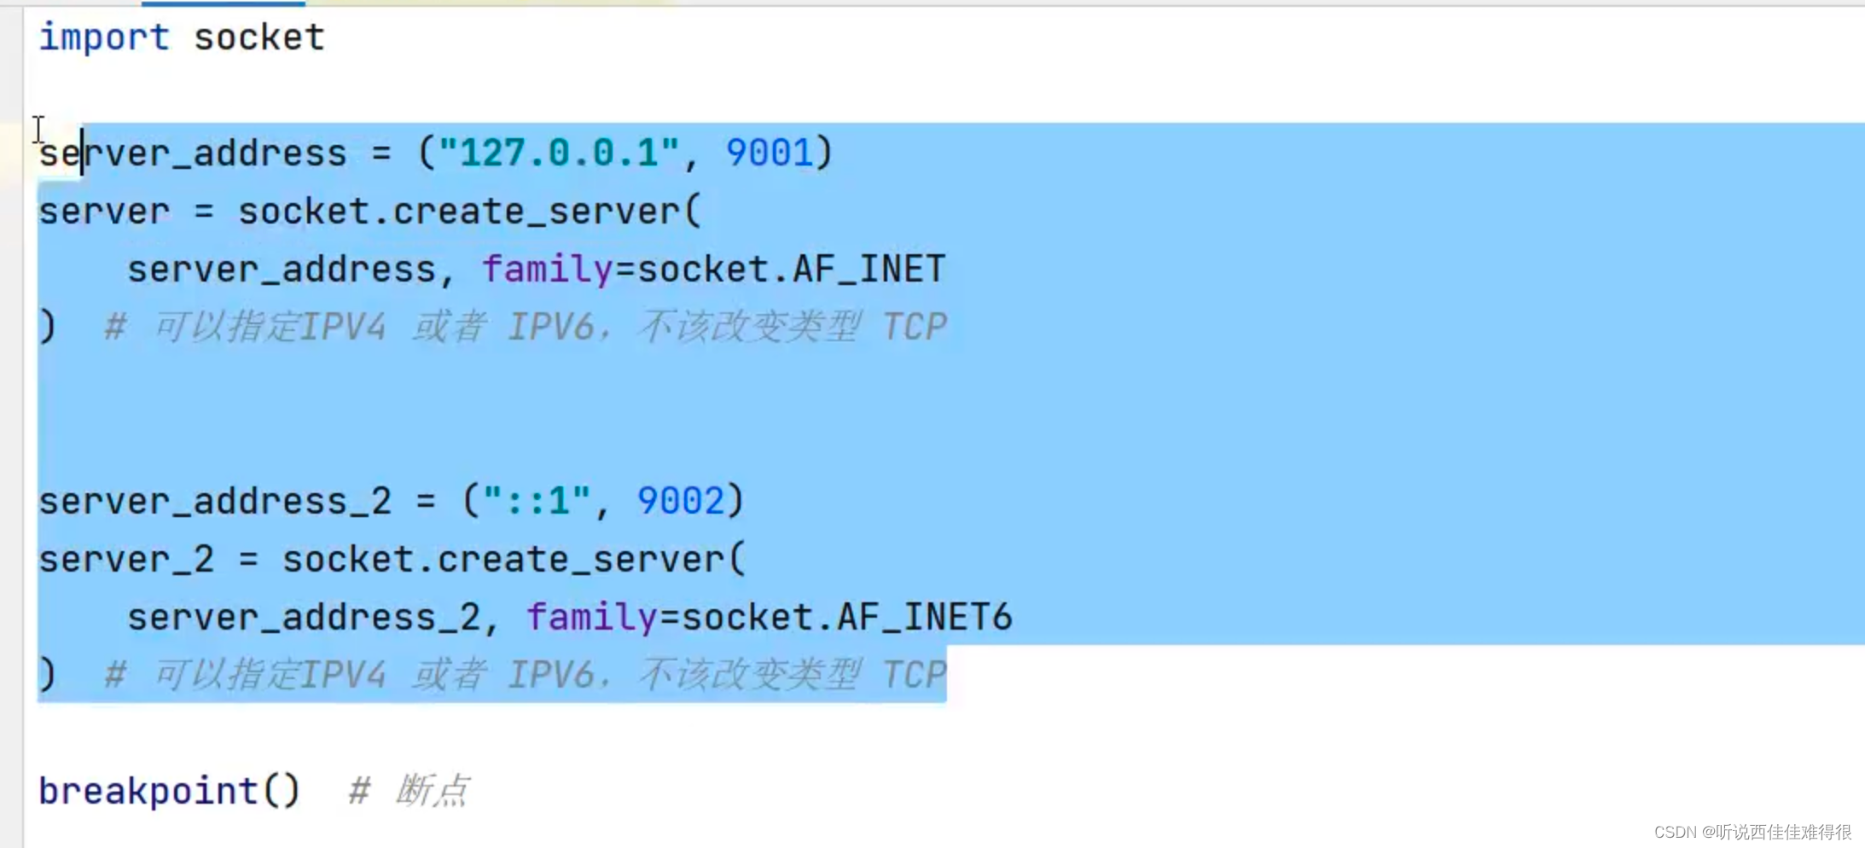Click the port number 9001

click(x=770, y=153)
